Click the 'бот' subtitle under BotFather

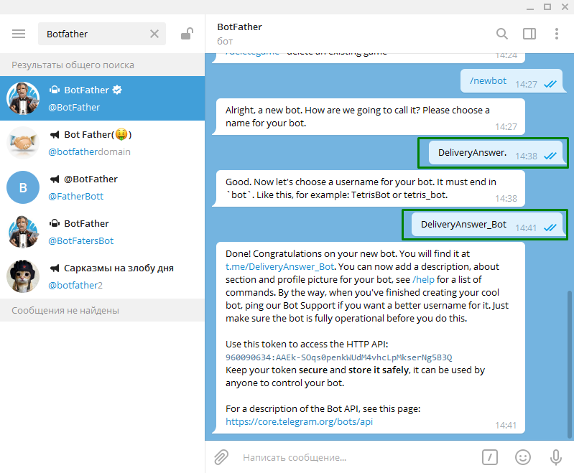click(x=225, y=42)
